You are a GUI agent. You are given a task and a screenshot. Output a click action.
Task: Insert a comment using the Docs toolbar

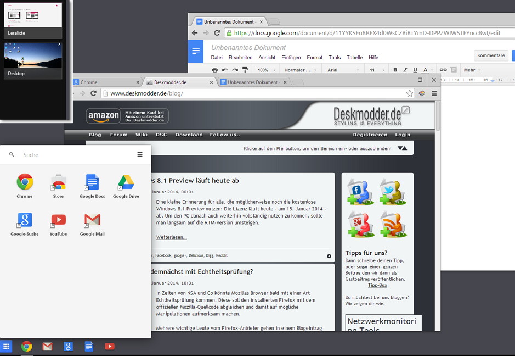[x=454, y=70]
